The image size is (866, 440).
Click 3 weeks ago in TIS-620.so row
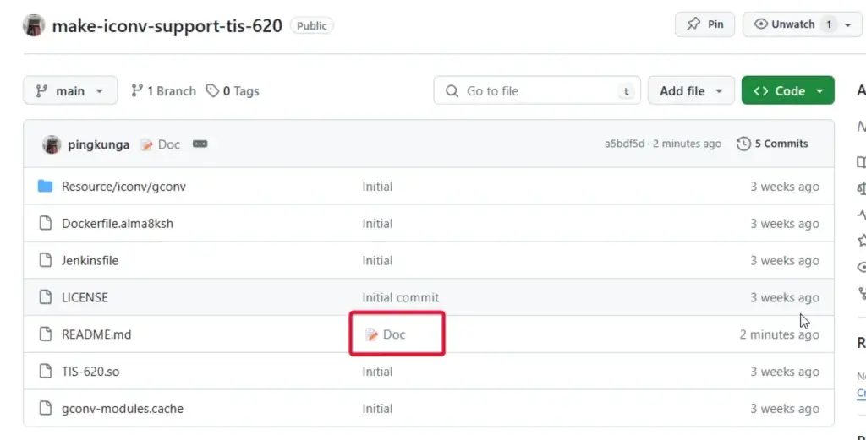coord(784,371)
